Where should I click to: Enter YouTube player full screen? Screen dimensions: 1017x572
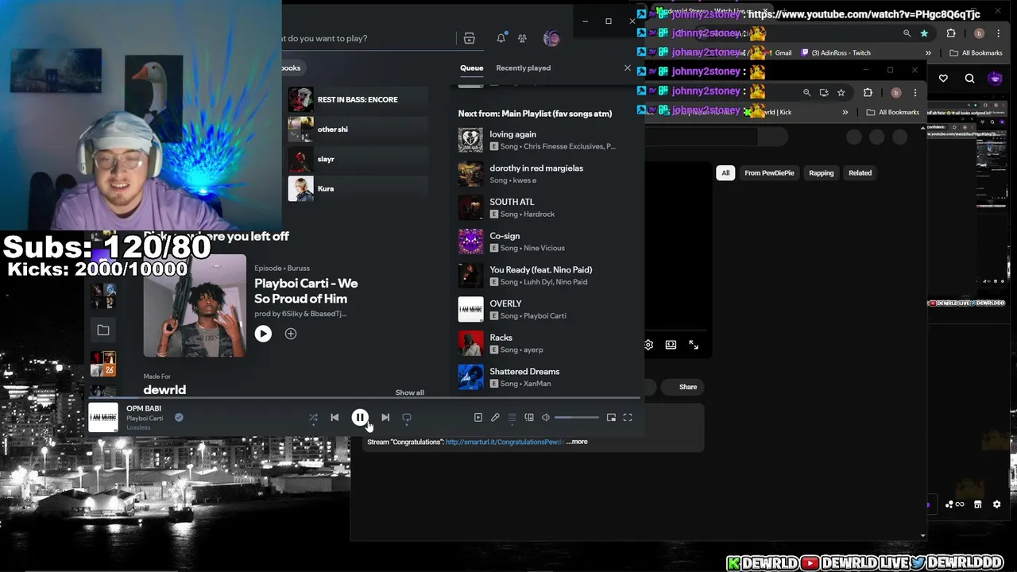click(694, 345)
